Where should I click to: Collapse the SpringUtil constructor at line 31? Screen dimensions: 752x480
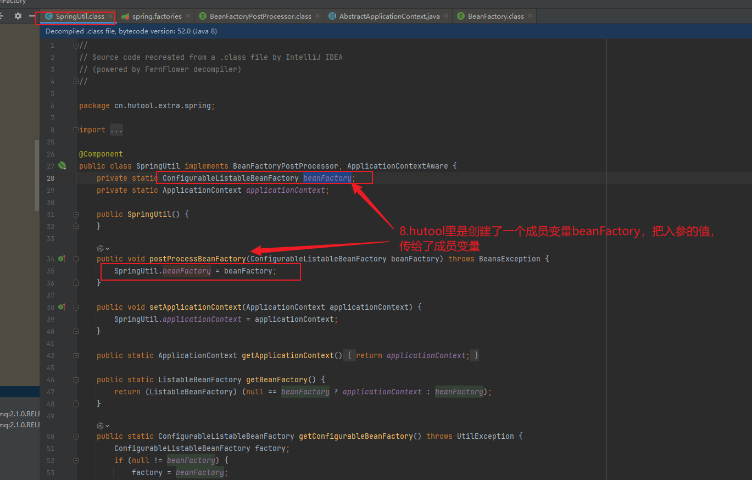76,214
